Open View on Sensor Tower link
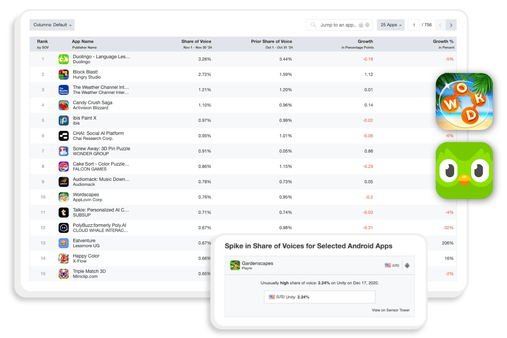 coord(391,310)
